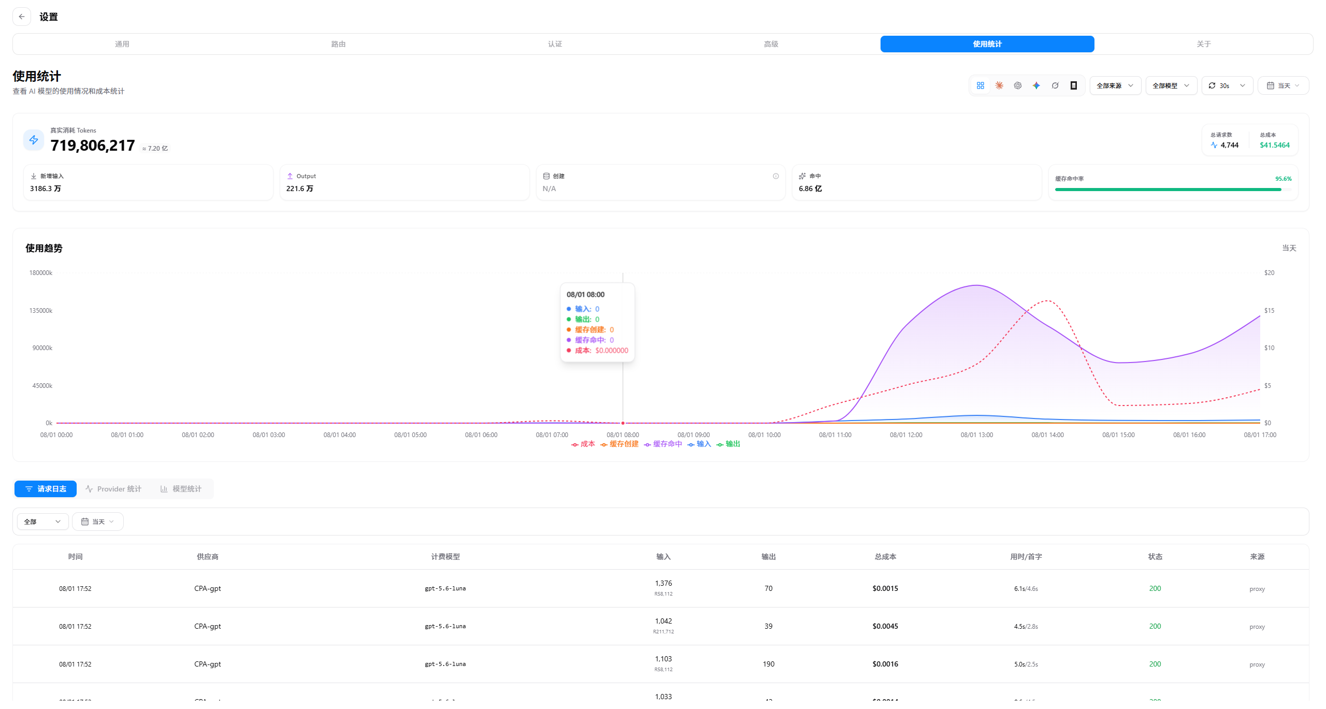
Task: Open the top-right 当天 date range dropdown
Action: (1283, 85)
